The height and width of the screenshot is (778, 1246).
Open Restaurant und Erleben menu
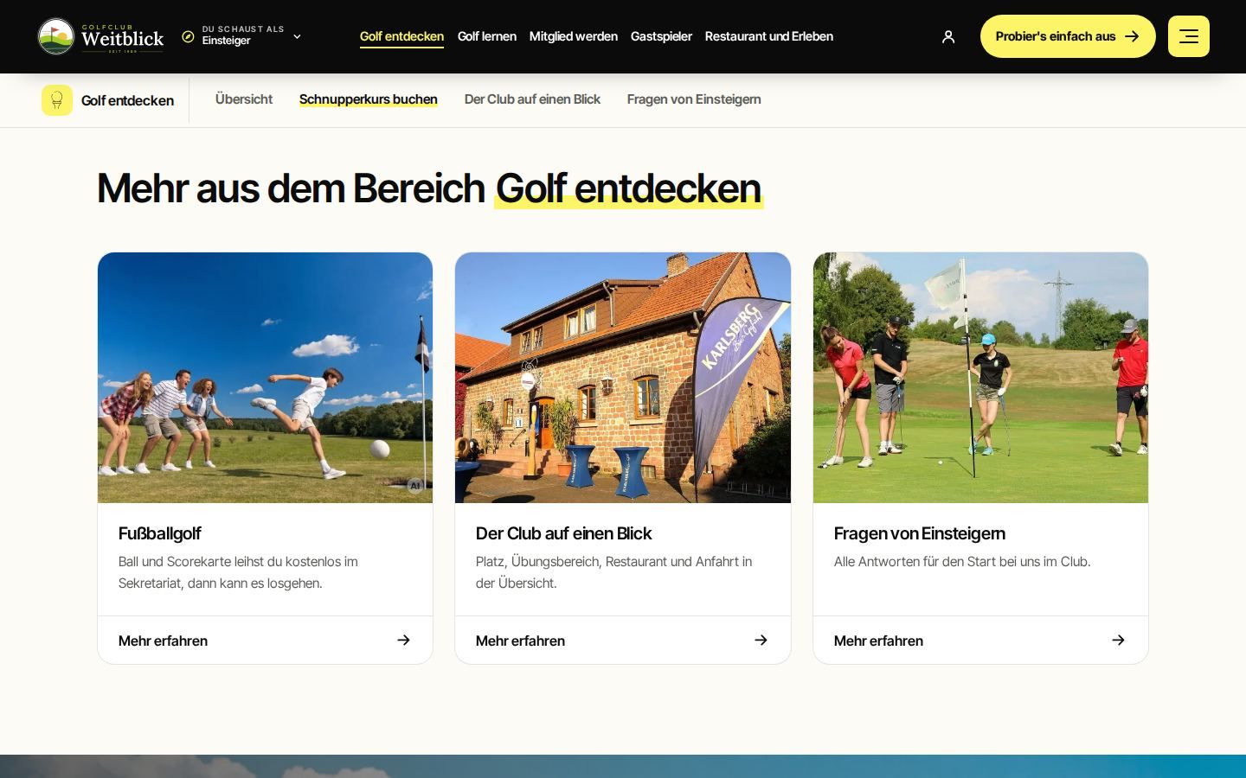[x=768, y=36]
